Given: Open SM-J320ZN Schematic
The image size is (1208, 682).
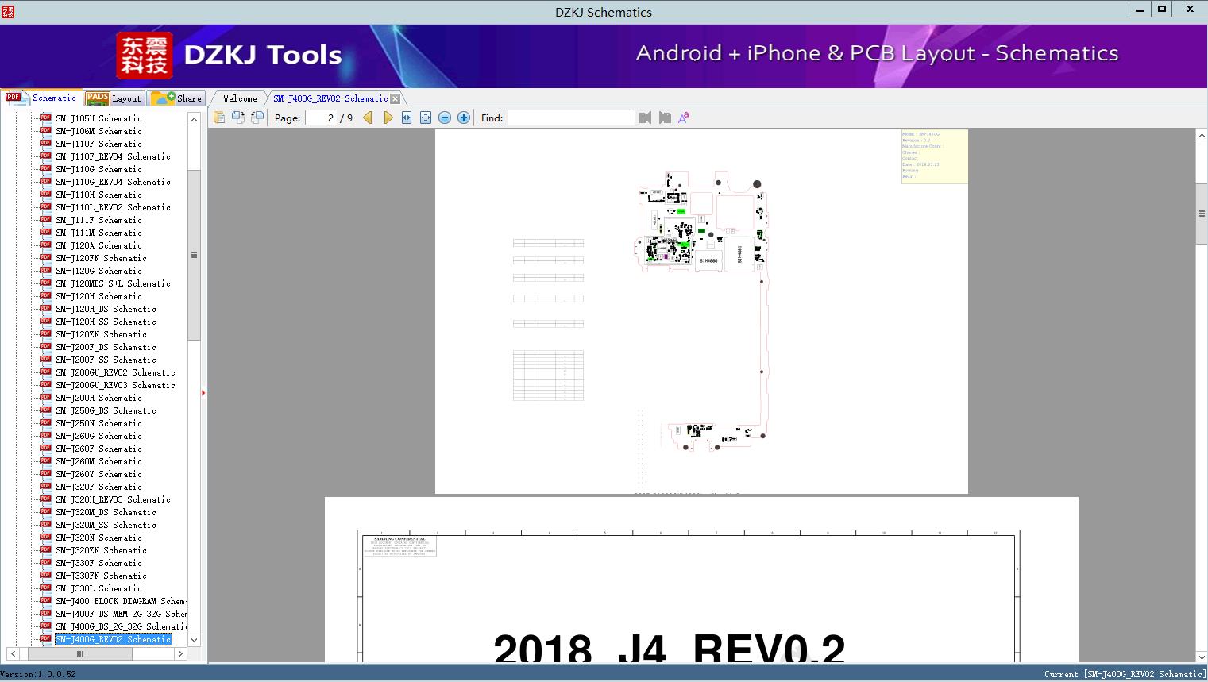Looking at the screenshot, I should pos(101,550).
